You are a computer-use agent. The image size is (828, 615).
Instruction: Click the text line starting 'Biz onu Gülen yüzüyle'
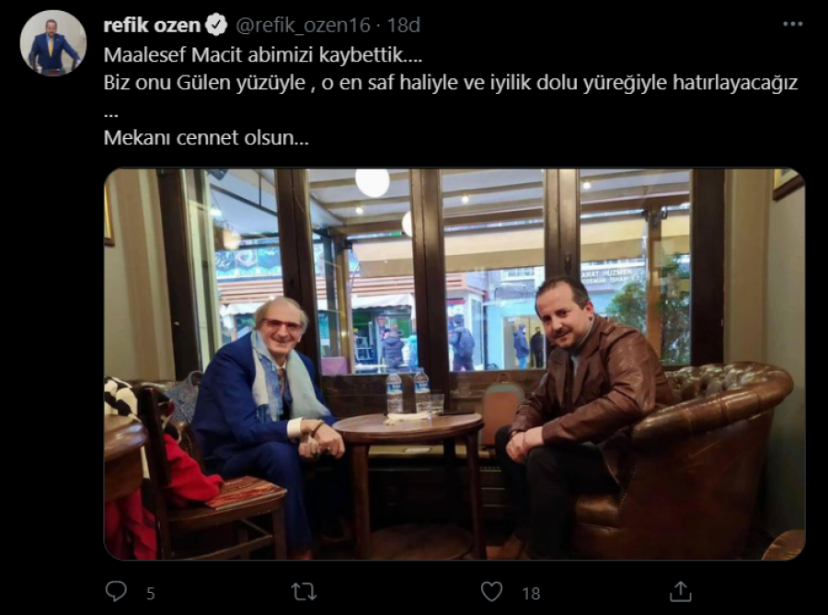(x=451, y=83)
